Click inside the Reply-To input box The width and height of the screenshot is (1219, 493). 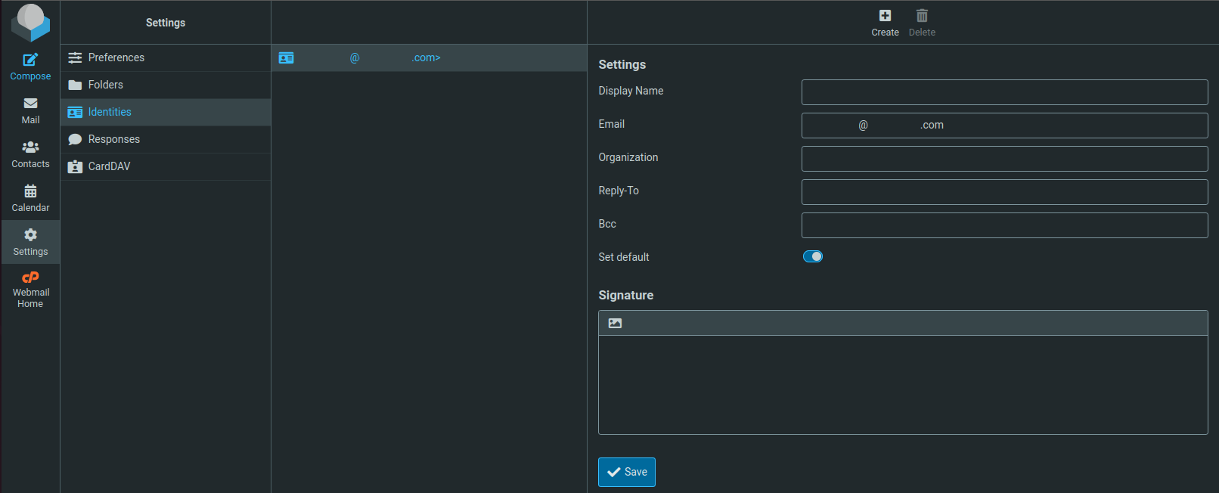click(1004, 192)
